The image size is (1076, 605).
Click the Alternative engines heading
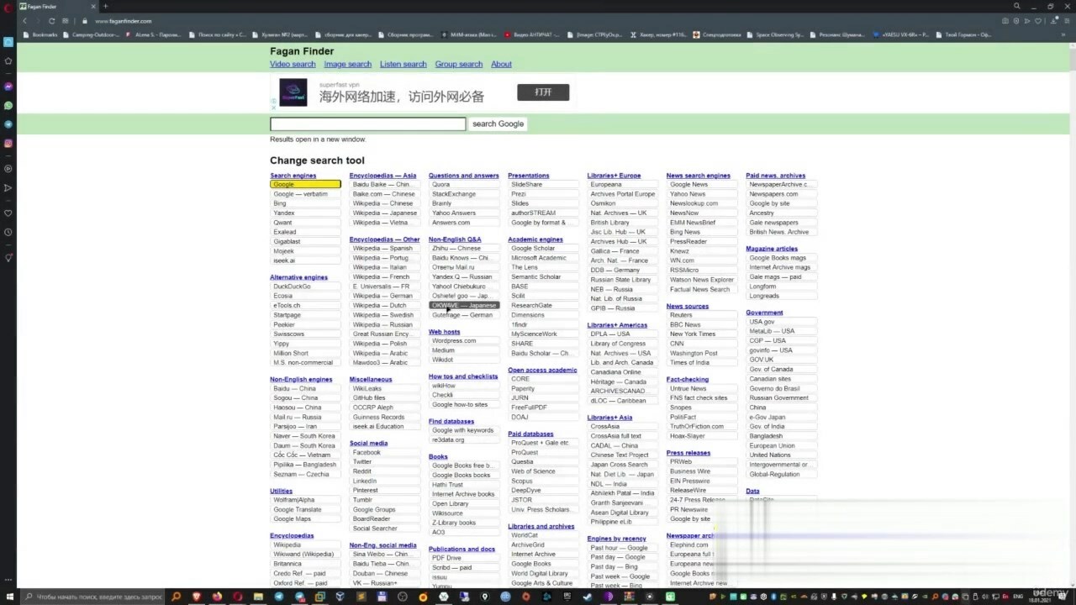pos(298,277)
